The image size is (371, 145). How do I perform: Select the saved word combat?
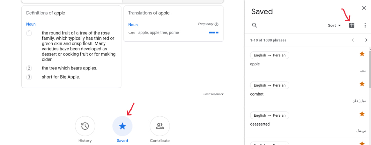click(x=257, y=94)
